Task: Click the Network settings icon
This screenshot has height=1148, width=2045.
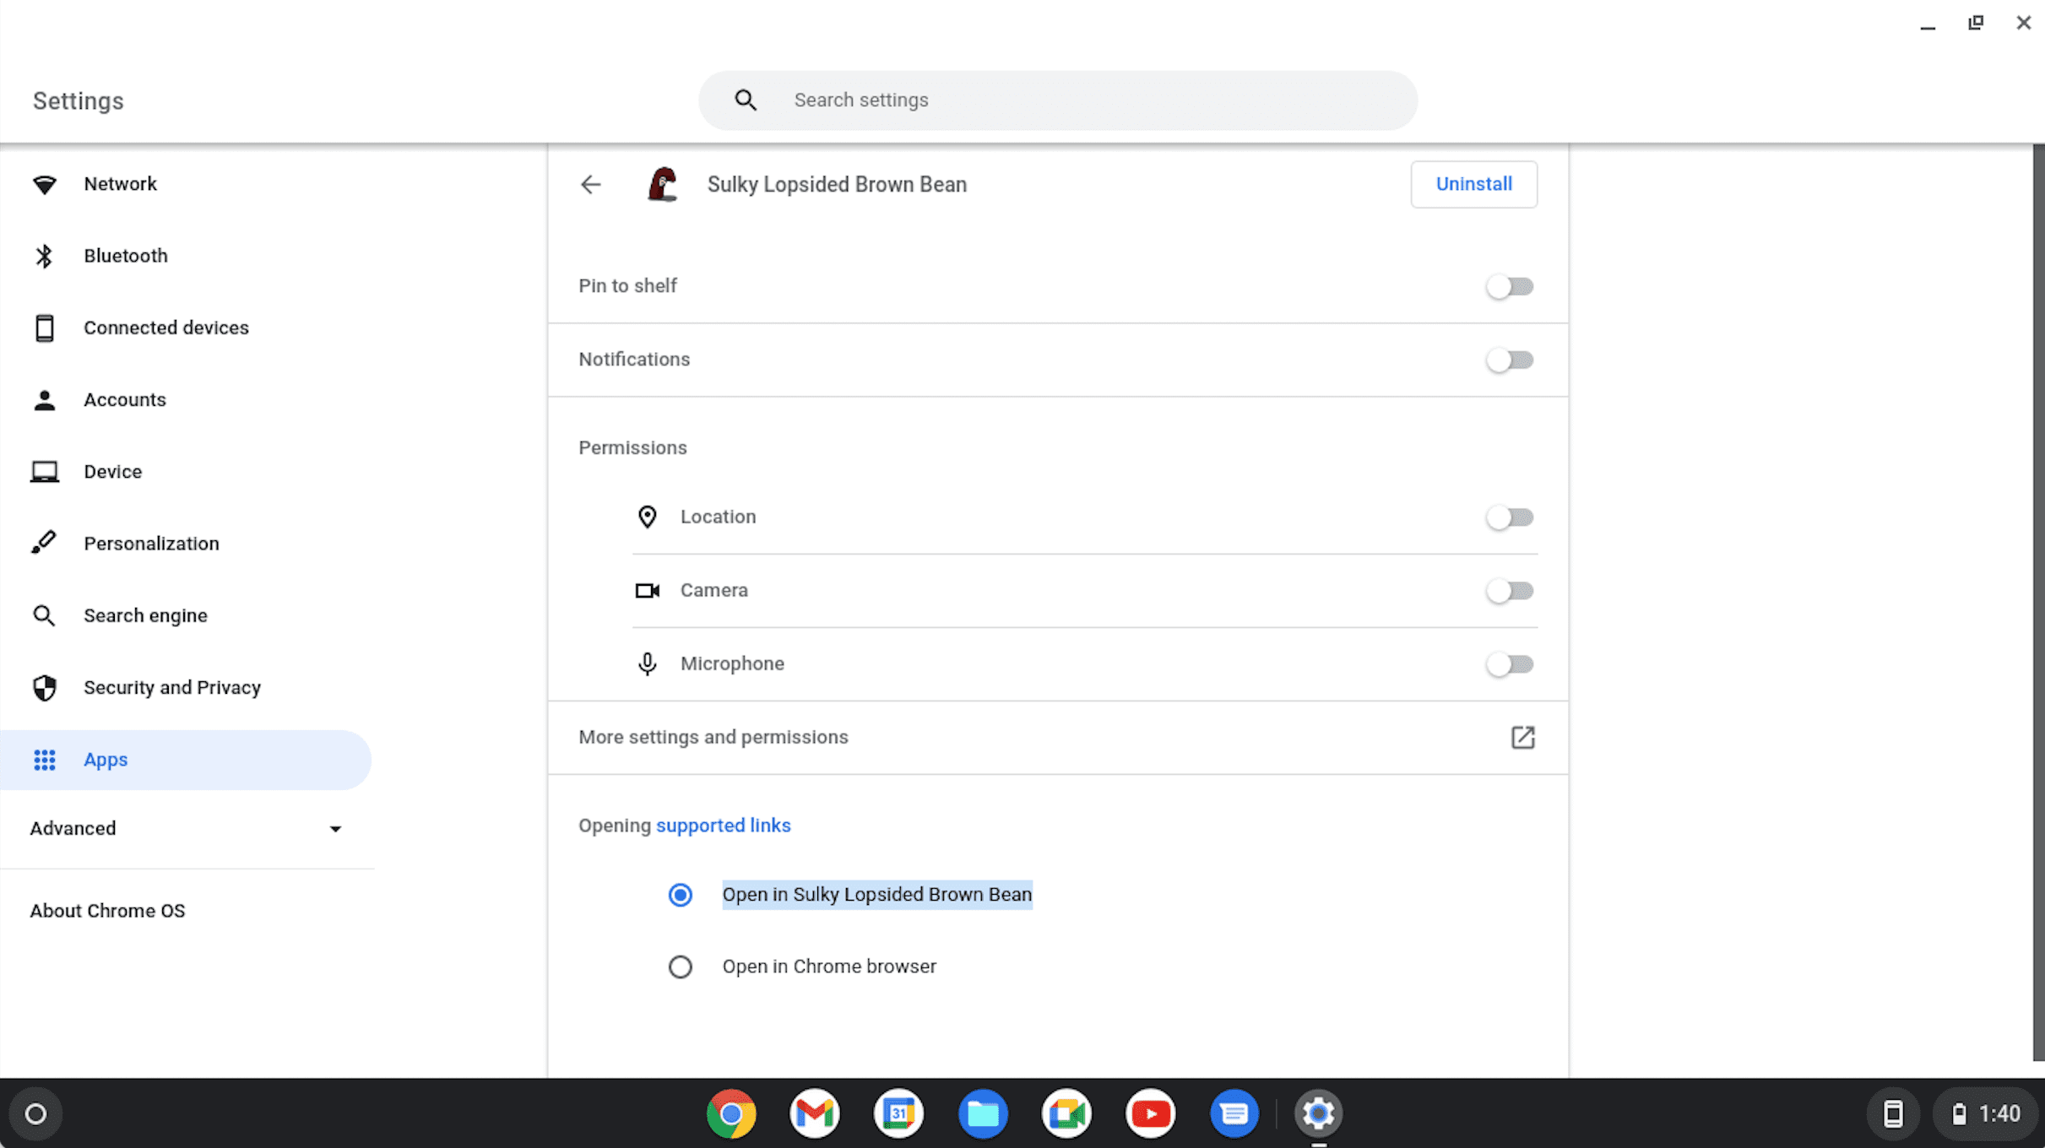Action: (x=44, y=184)
